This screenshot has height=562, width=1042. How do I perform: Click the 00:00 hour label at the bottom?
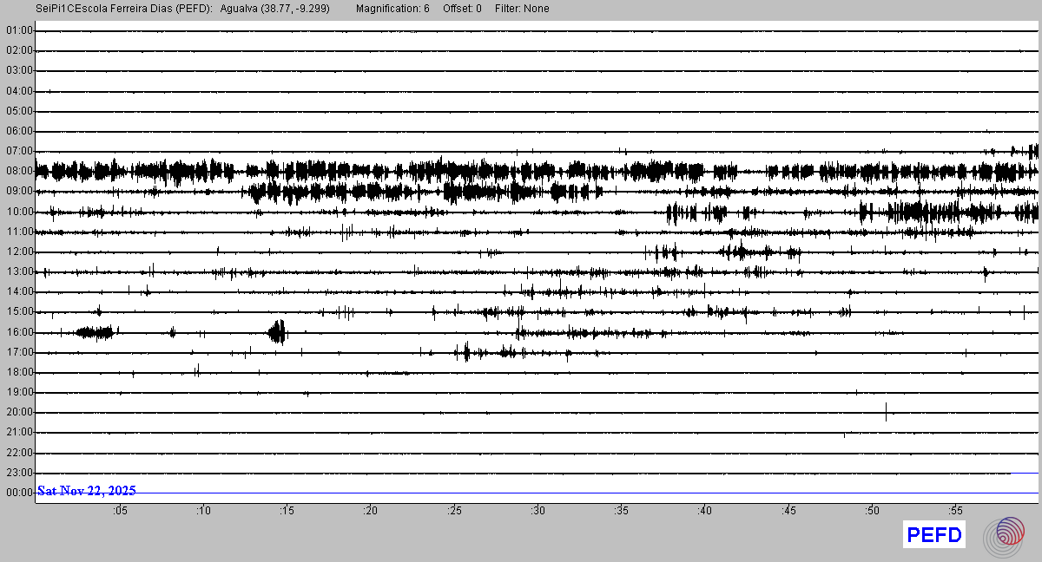(19, 493)
